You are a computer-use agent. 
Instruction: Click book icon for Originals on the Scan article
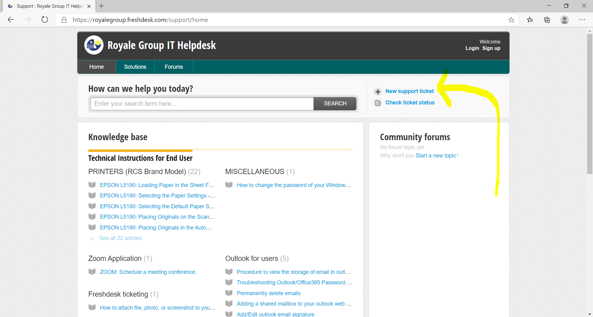coord(92,217)
